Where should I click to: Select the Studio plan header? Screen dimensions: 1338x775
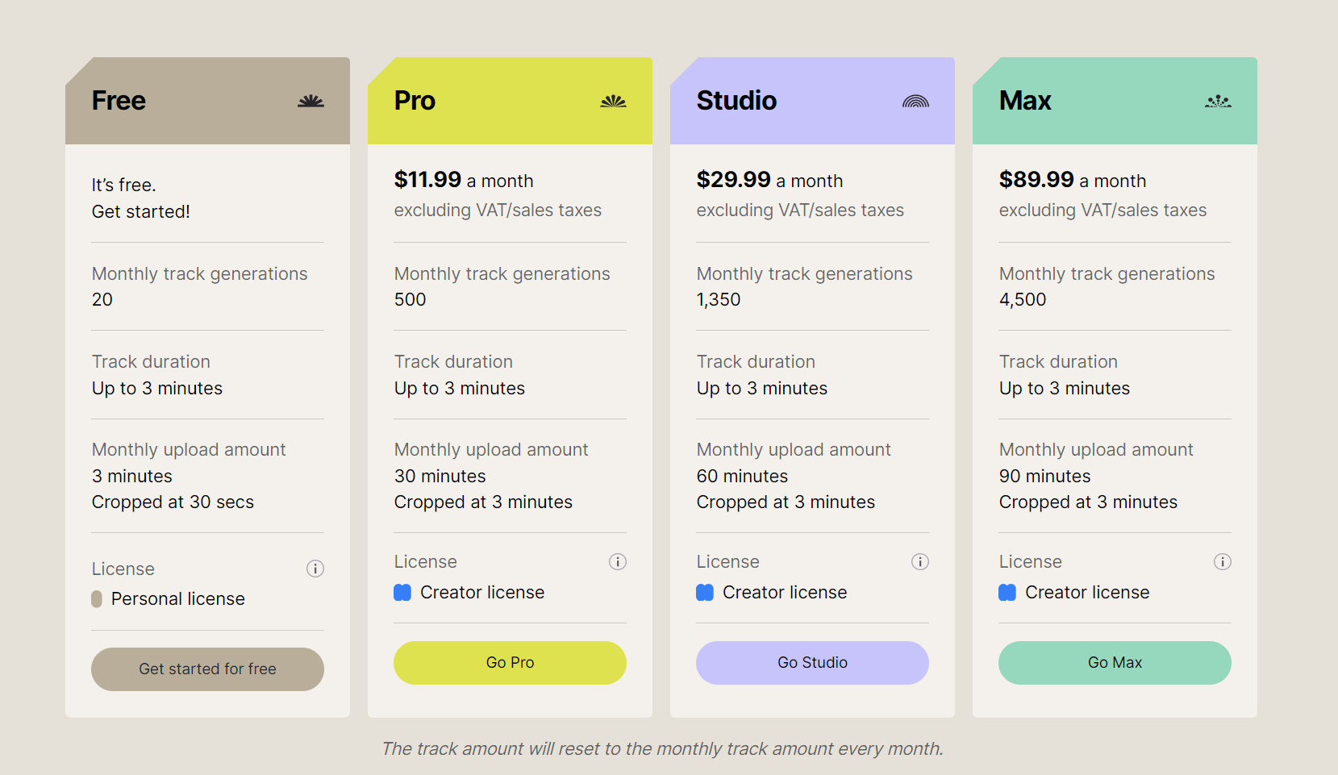736,101
